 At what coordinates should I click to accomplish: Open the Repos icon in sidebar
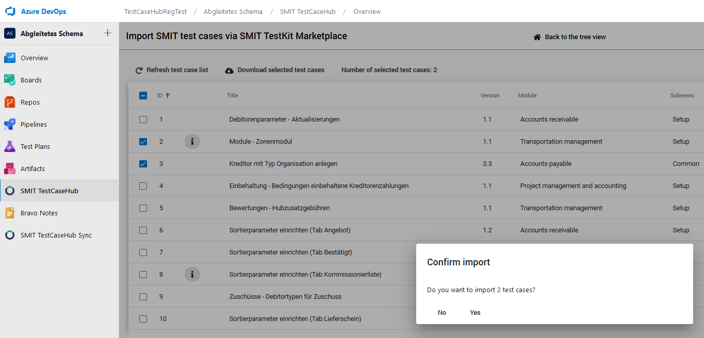[x=10, y=102]
